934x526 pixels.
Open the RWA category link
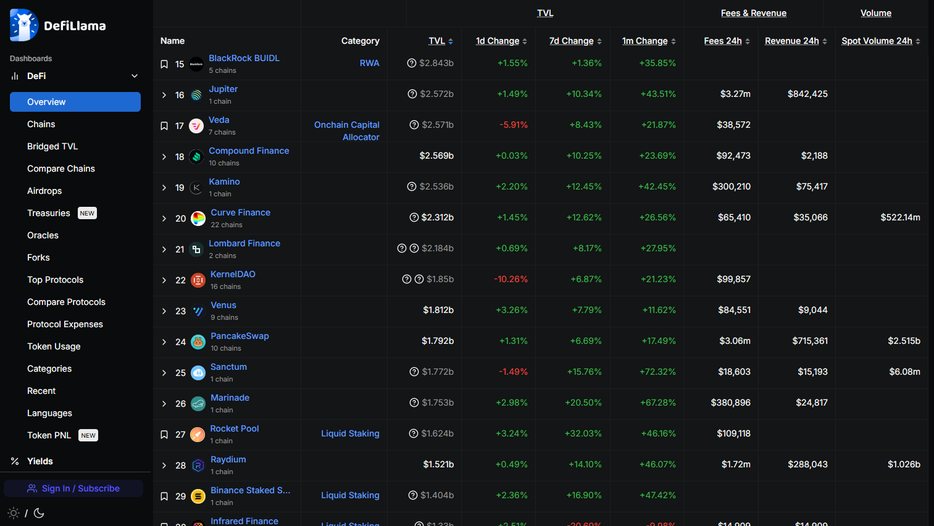point(370,63)
